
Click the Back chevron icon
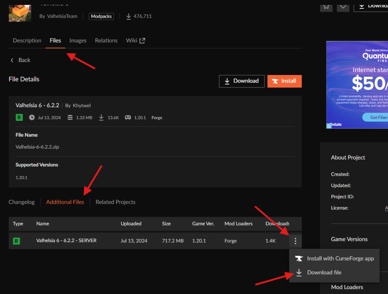tap(12, 60)
